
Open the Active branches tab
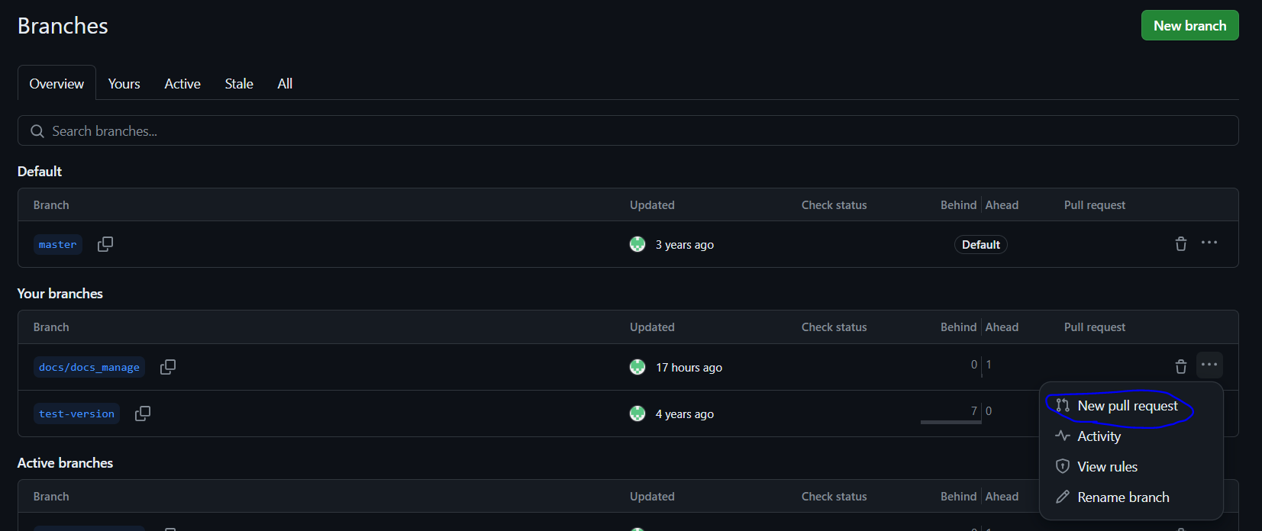tap(182, 84)
